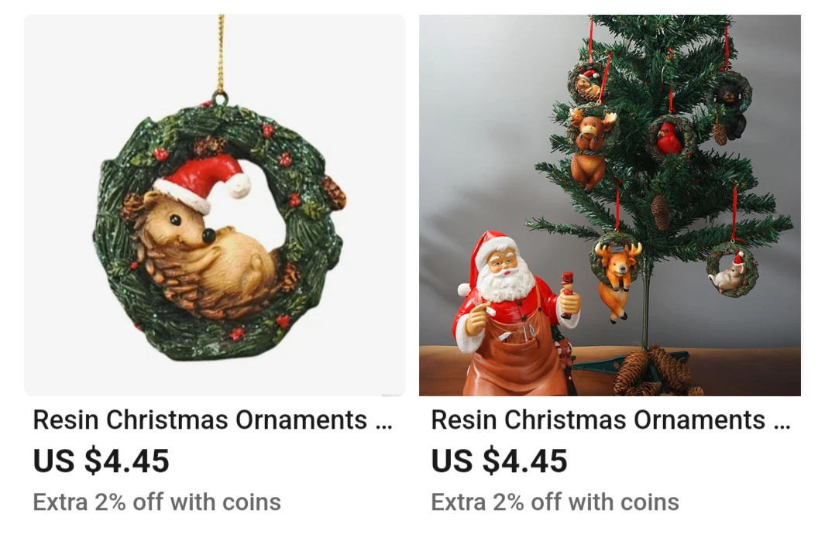Click the red cardinal wreath ornament on tree
Viewport: 832px width, 541px height.
[671, 138]
